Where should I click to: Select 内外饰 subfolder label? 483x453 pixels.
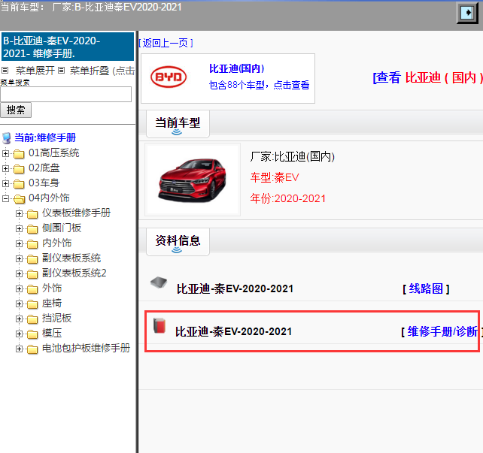click(56, 243)
